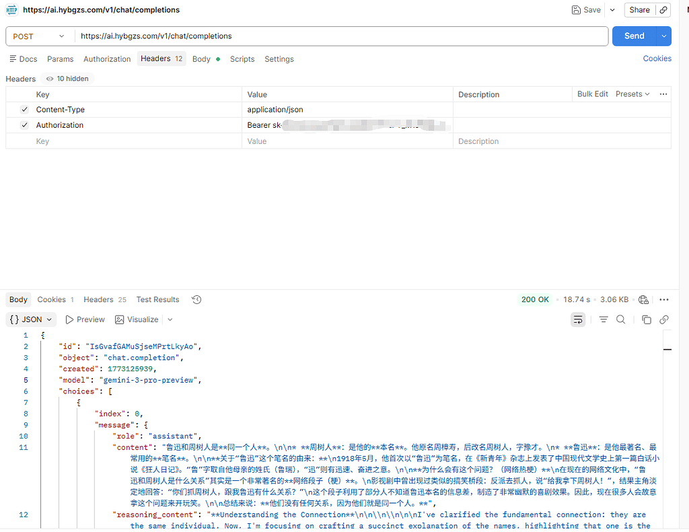Click the HTTP icon beside the request title

tap(12, 9)
